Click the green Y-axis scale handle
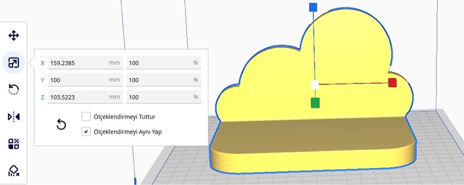Viewport: 464px width, 185px height. (315, 103)
